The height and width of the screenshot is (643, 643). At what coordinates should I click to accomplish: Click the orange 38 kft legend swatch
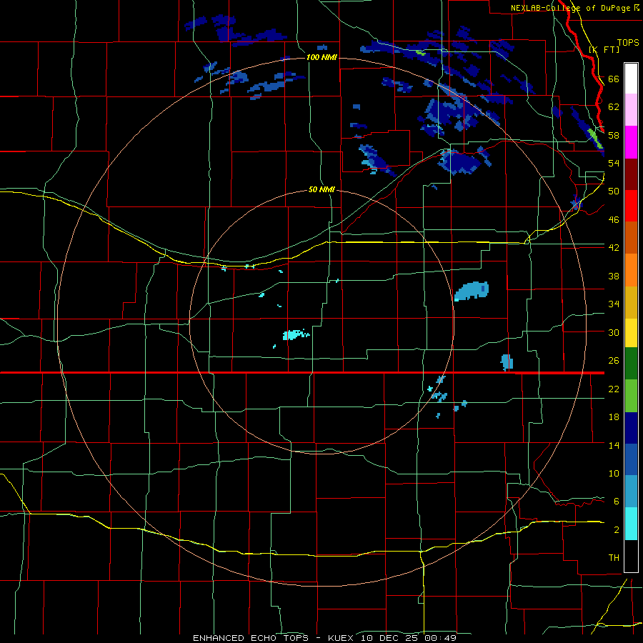tap(631, 270)
